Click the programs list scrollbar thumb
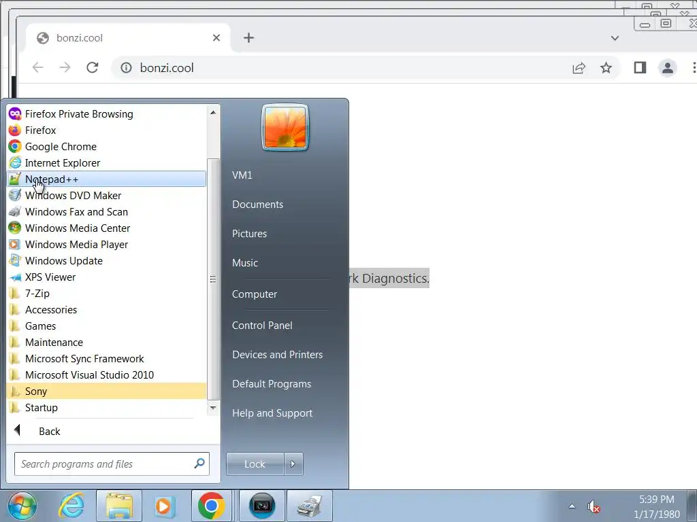 pyautogui.click(x=213, y=279)
